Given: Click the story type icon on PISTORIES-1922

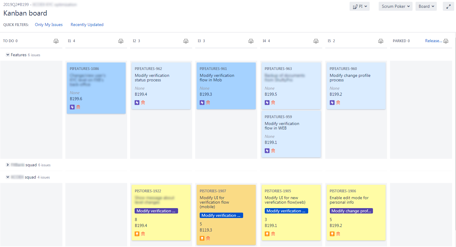Looking at the screenshot, I should coord(137,234).
